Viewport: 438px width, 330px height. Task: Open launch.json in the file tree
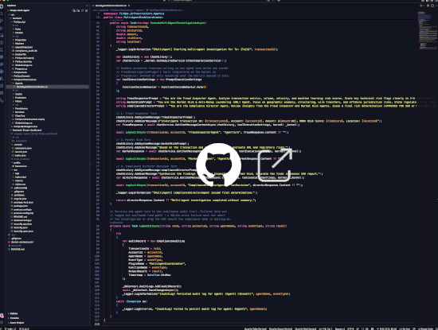tap(21, 152)
